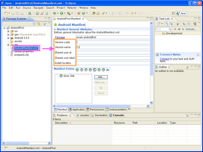Click the Search flashlight toolbar icon
The height and width of the screenshot is (152, 203).
[103, 14]
